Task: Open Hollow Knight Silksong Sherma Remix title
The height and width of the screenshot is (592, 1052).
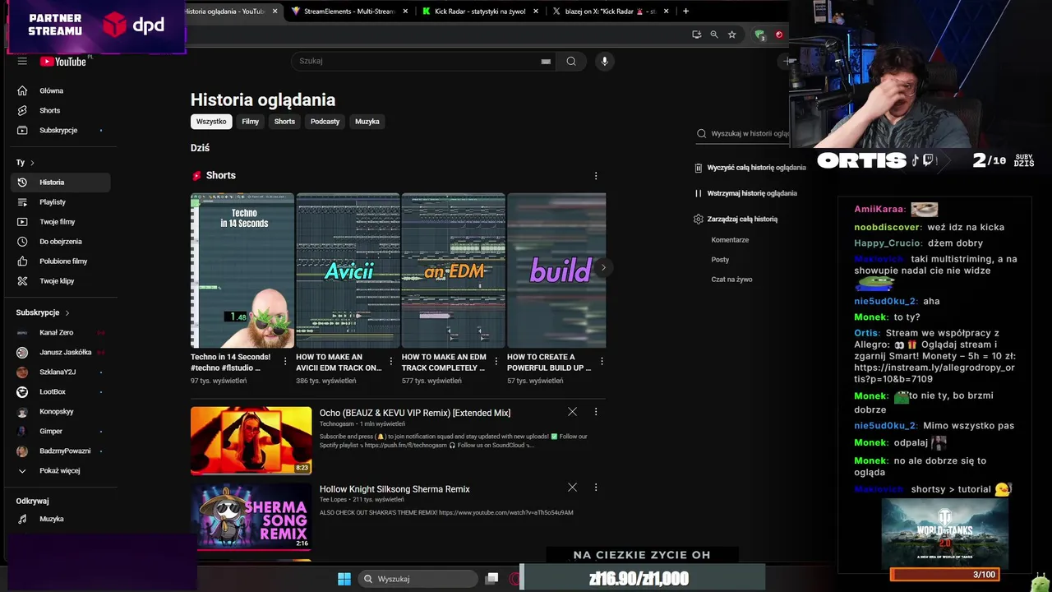Action: 394,488
